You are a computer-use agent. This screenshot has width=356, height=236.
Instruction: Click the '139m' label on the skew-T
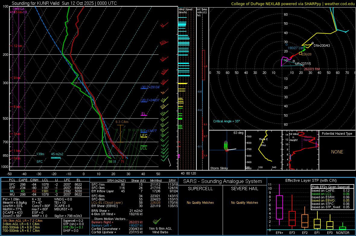pyautogui.click(x=40, y=154)
